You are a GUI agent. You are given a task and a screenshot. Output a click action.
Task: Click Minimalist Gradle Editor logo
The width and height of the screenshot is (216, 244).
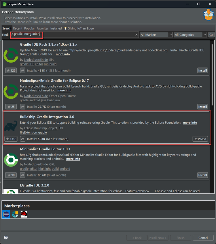pyautogui.click(x=11, y=160)
